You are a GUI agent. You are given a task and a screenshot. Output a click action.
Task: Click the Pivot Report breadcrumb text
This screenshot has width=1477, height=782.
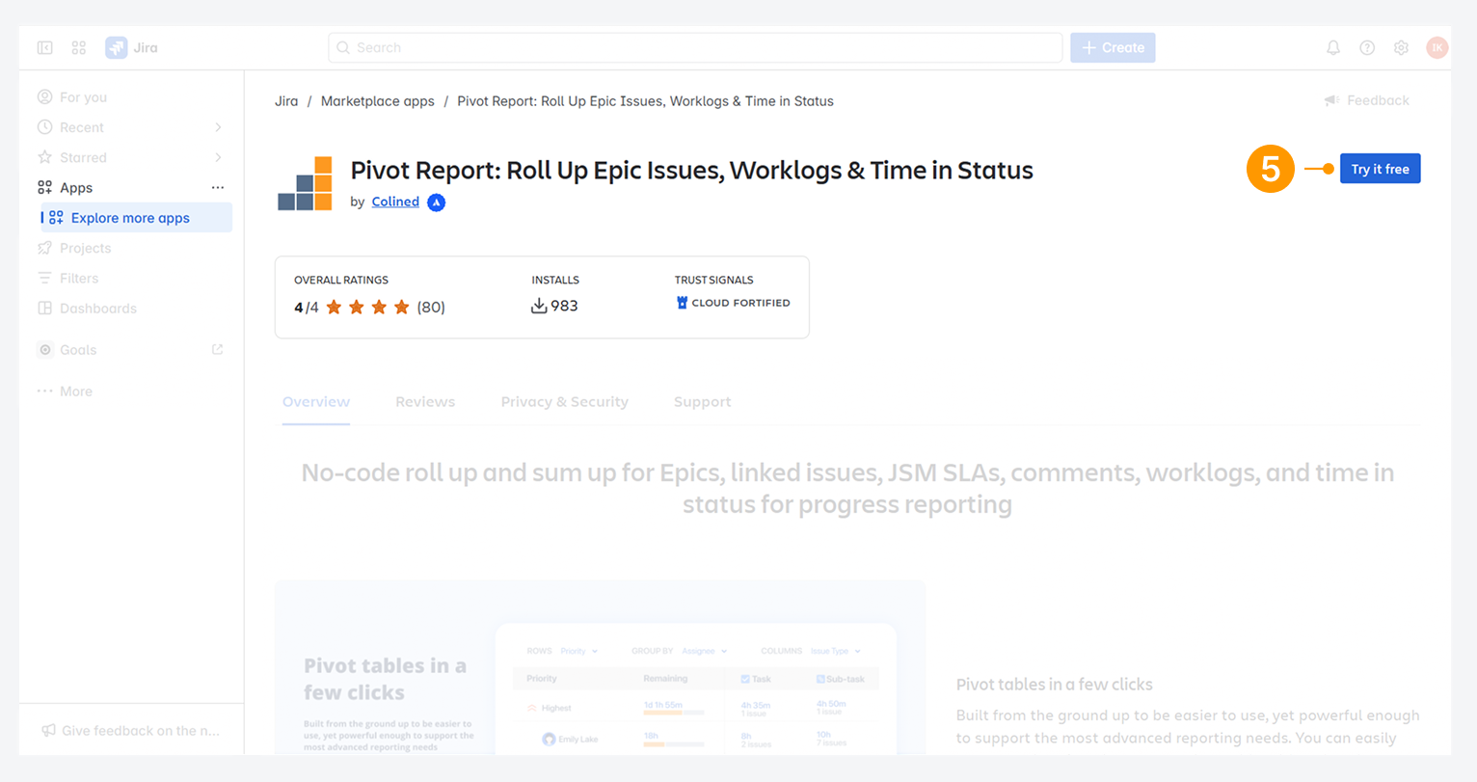(x=645, y=101)
